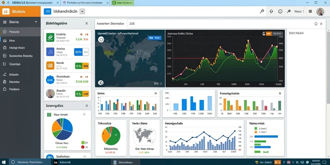Toggle the blue BTY switch for Aecka
330x165 pixels.
coord(82,52)
